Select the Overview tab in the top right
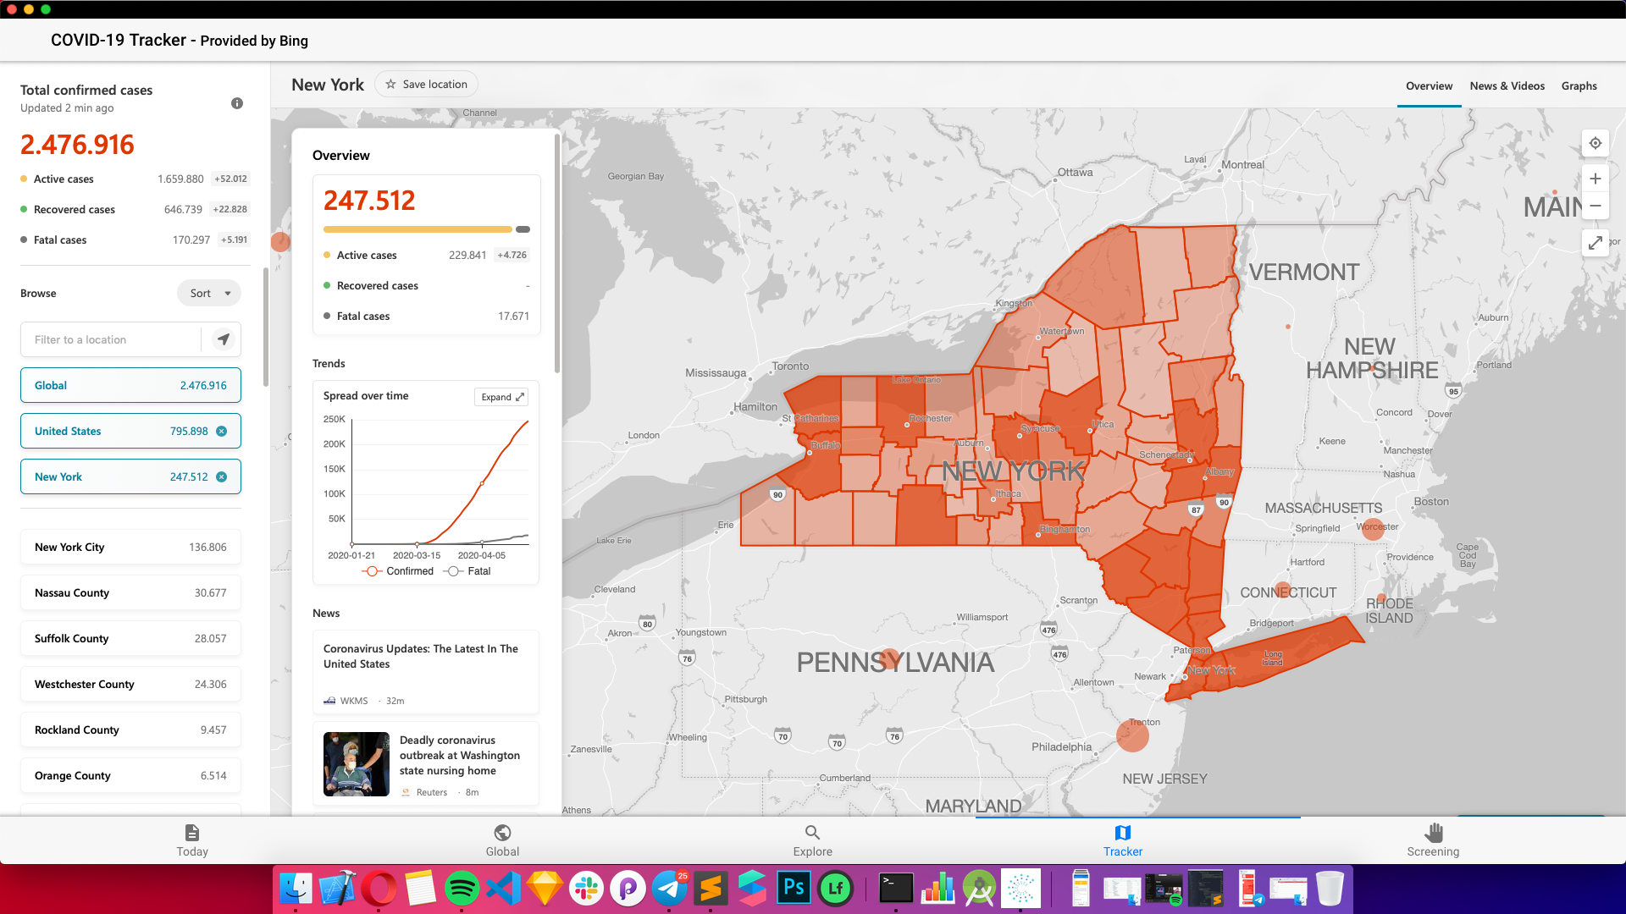This screenshot has width=1626, height=914. pyautogui.click(x=1430, y=85)
